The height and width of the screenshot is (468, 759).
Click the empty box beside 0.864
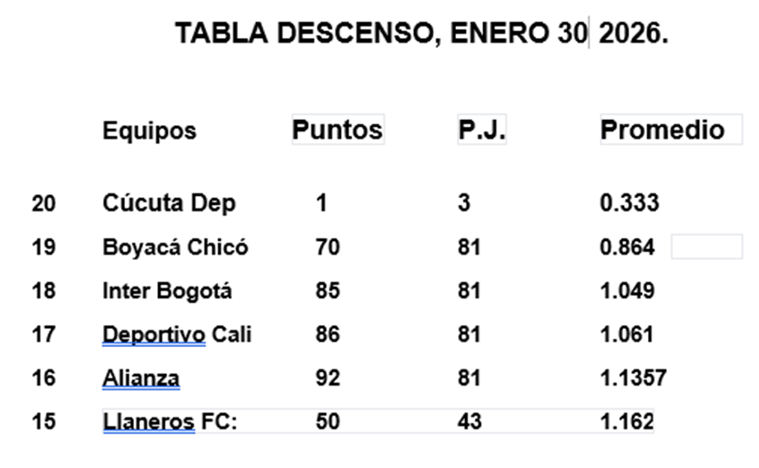[x=706, y=247]
